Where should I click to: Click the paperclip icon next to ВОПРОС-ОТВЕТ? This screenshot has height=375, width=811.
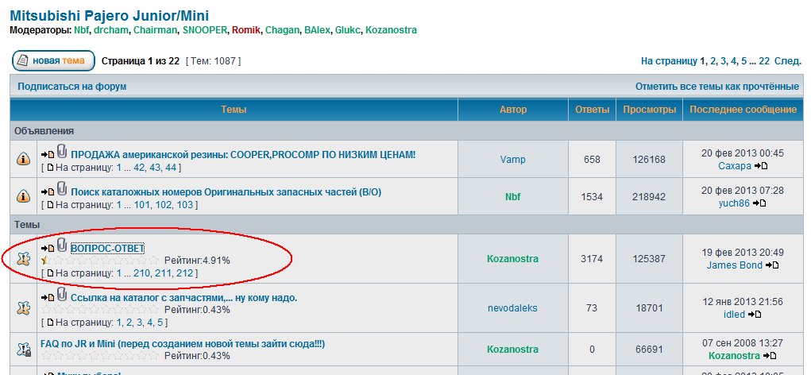pyautogui.click(x=62, y=245)
